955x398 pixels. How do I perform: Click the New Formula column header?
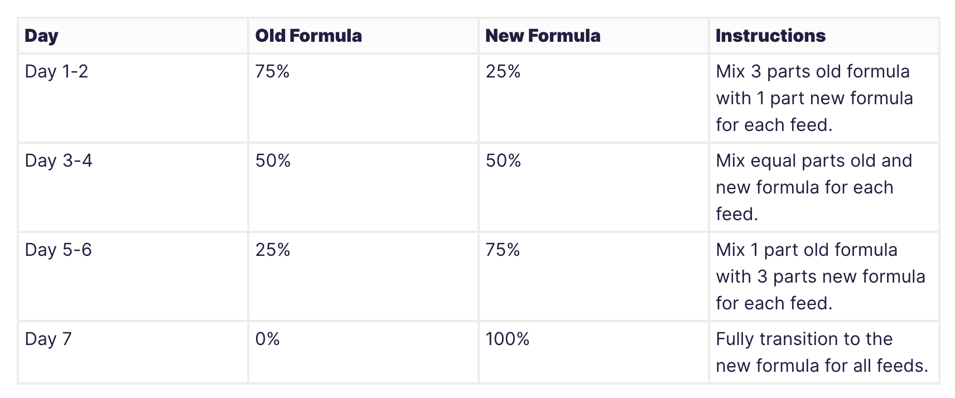coord(543,36)
